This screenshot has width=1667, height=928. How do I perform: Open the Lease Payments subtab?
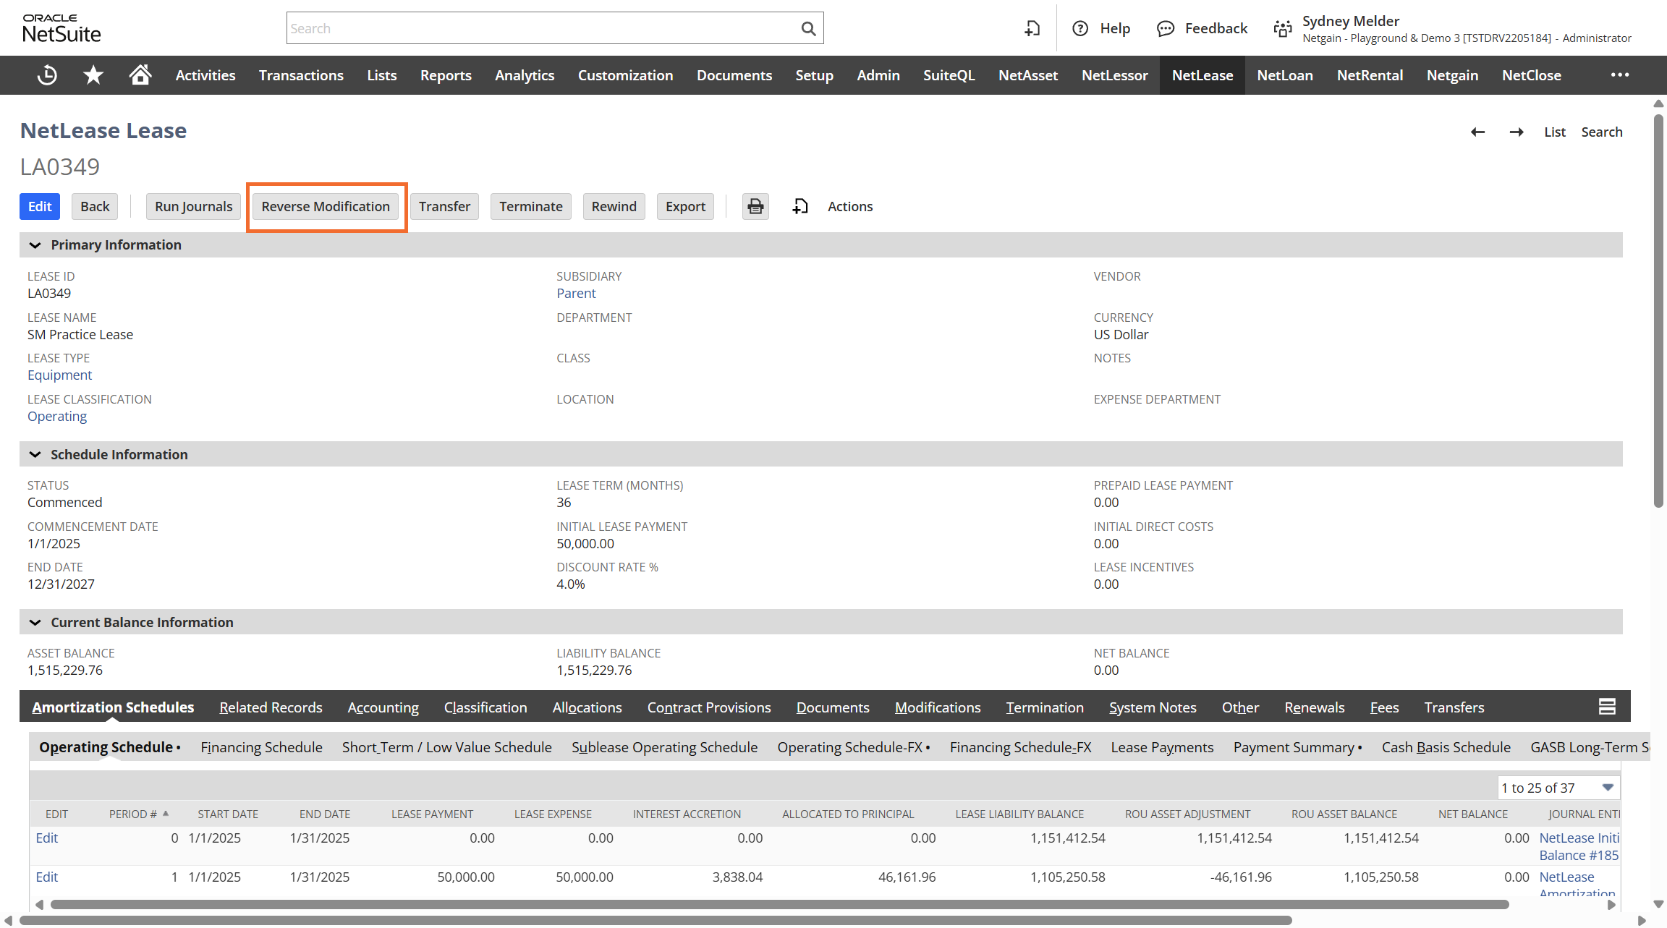pyautogui.click(x=1162, y=747)
